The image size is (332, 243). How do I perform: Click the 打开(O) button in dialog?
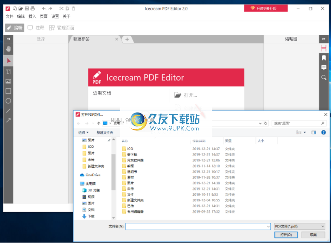coord(286,235)
